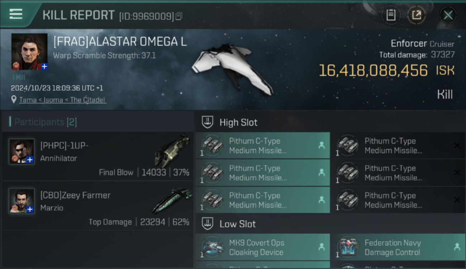The image size is (466, 269).
Task: Click the clipboard report icon in header
Action: pos(391,15)
